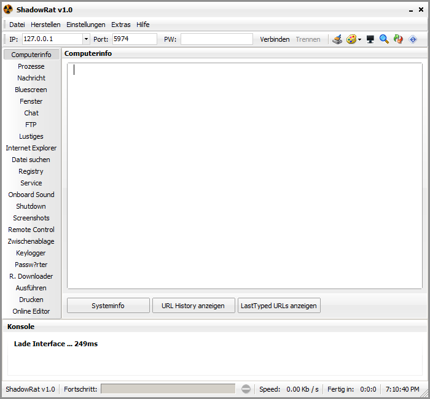The height and width of the screenshot is (399, 430).
Task: Click the color palette toolbar icon
Action: (351, 39)
